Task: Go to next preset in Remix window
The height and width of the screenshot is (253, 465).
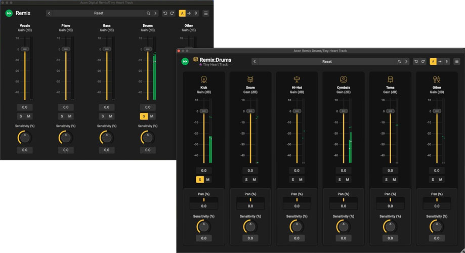Action: click(155, 13)
